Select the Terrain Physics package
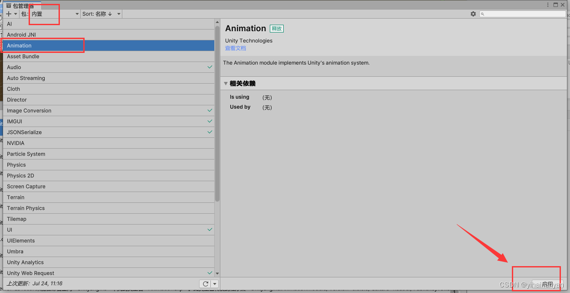 tap(109, 208)
